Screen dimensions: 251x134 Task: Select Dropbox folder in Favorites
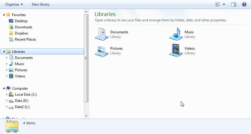pyautogui.click(x=21, y=33)
